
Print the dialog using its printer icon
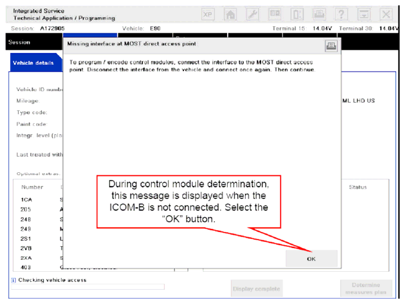pyautogui.click(x=331, y=46)
